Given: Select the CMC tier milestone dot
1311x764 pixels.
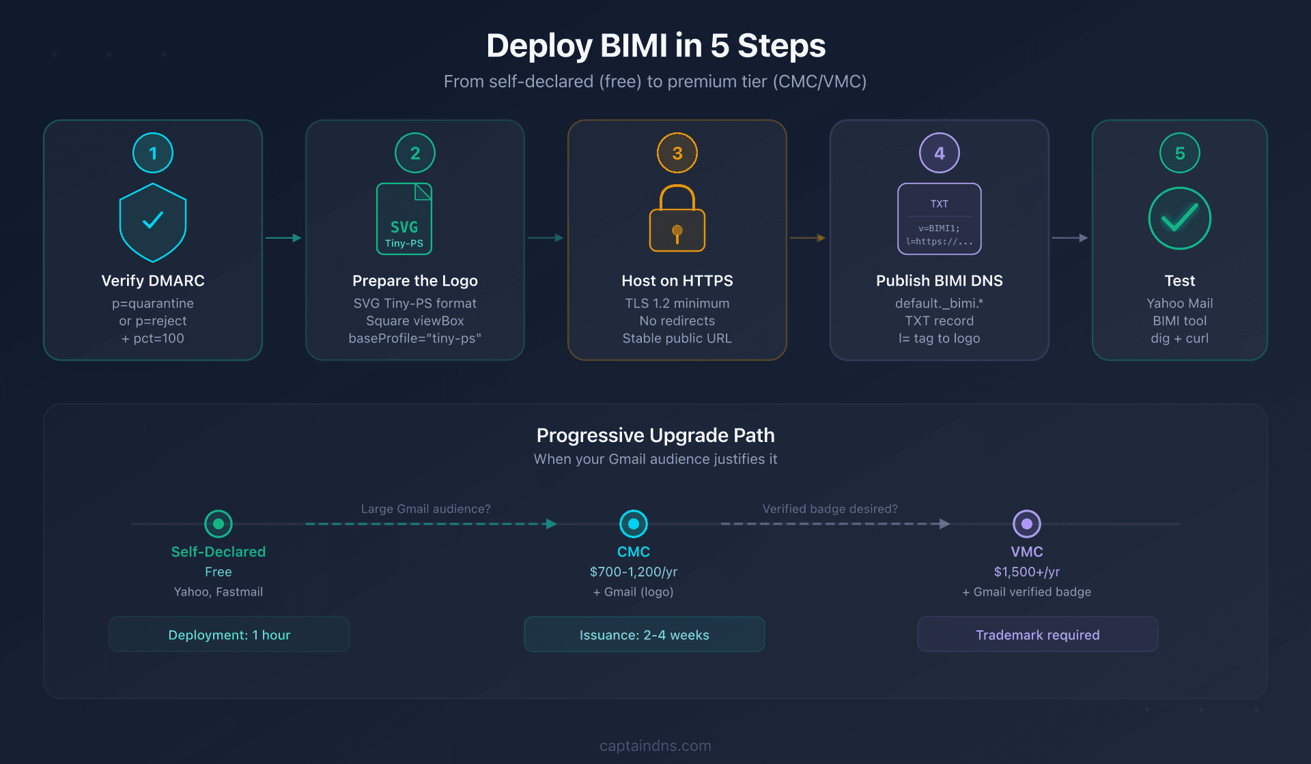Looking at the screenshot, I should [634, 524].
